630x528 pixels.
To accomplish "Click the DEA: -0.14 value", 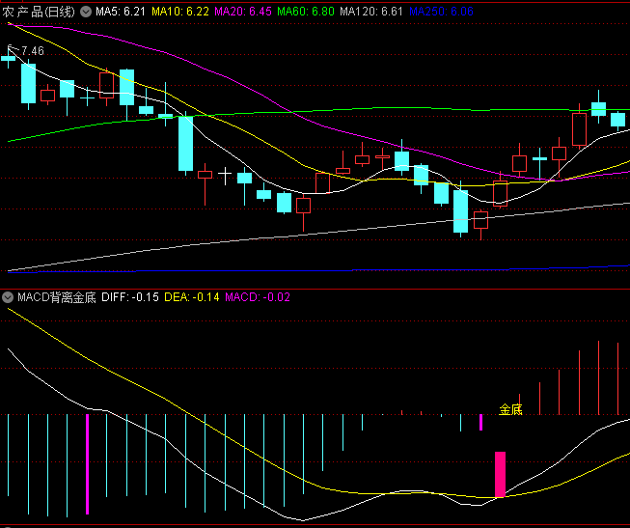I will (192, 297).
